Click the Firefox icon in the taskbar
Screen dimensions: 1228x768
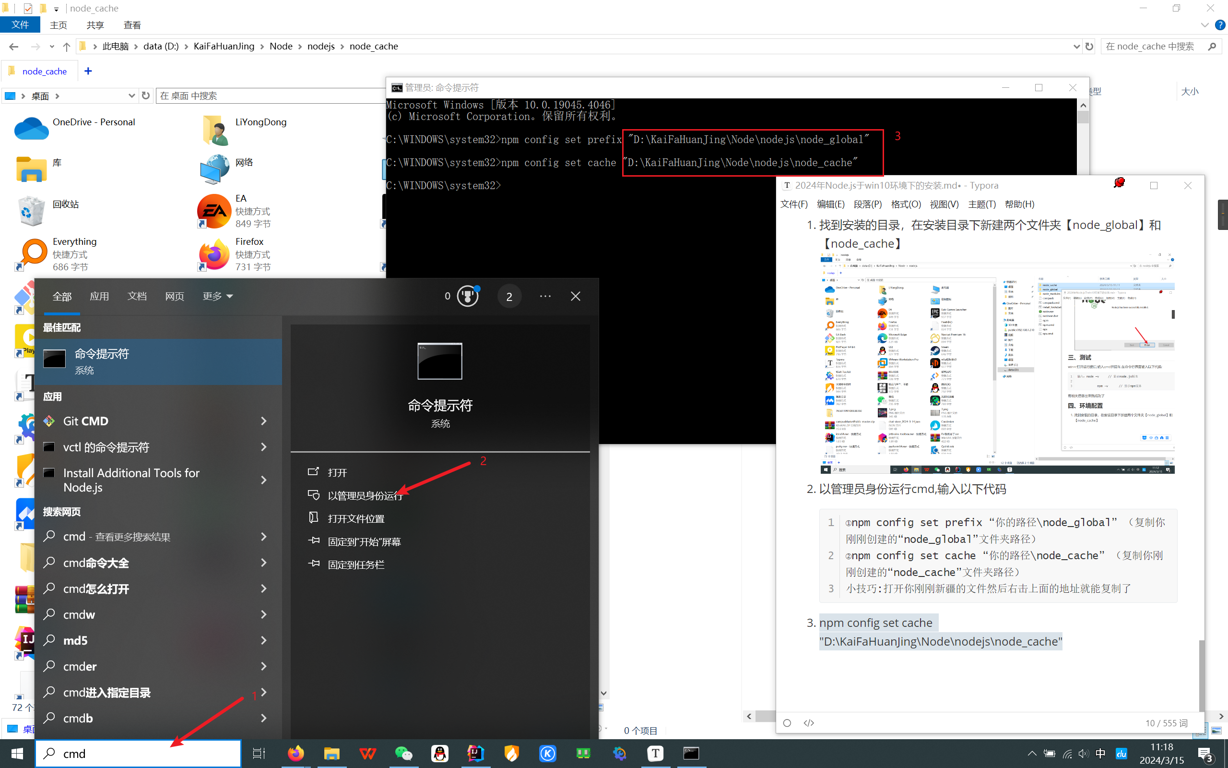(296, 753)
